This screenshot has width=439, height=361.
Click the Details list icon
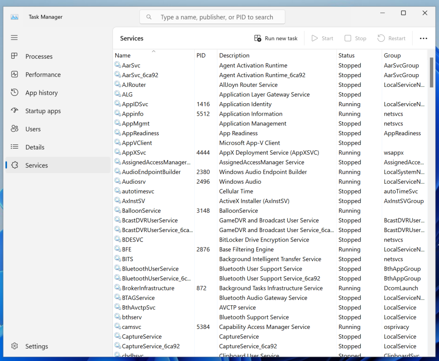15,147
